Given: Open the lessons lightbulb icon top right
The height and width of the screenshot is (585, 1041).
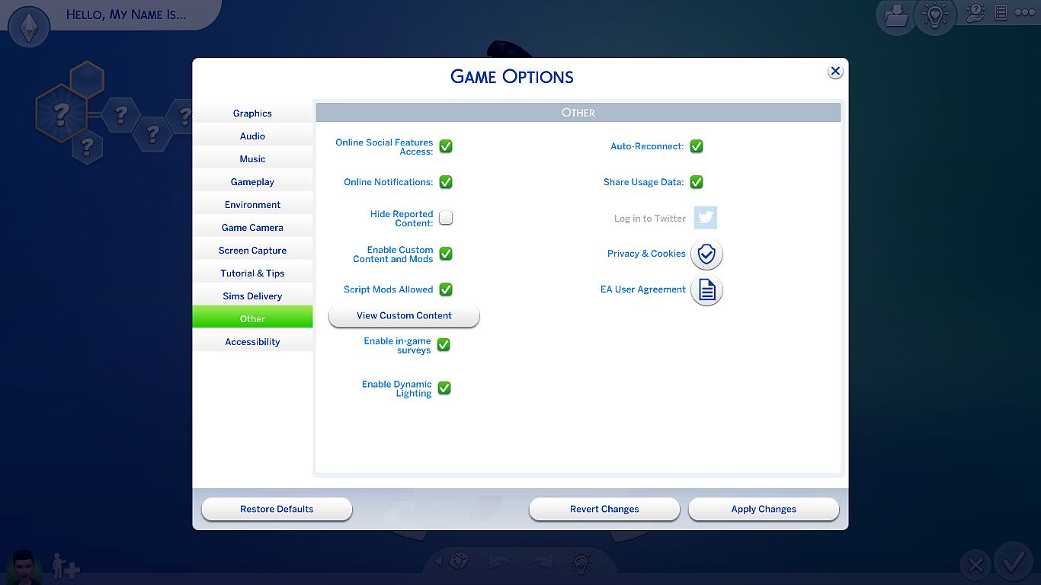Looking at the screenshot, I should 936,17.
